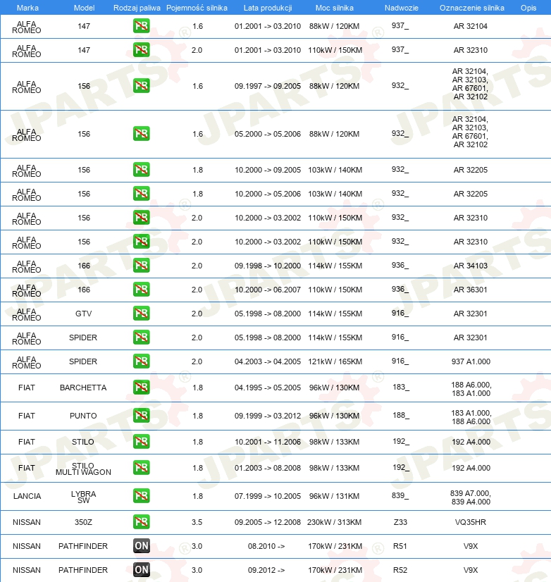Click petrol icon in Fiat PUNTO row
This screenshot has width=551, height=582.
click(x=141, y=415)
